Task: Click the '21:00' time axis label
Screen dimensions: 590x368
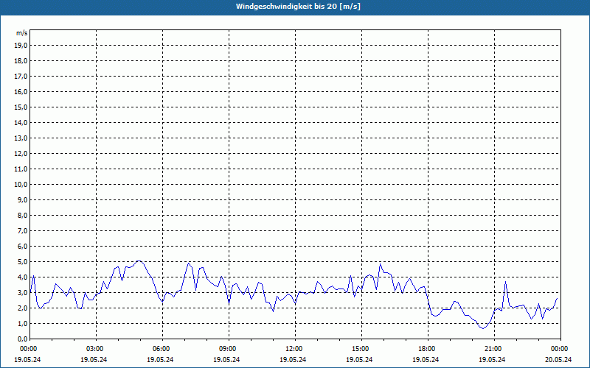Action: [493, 349]
